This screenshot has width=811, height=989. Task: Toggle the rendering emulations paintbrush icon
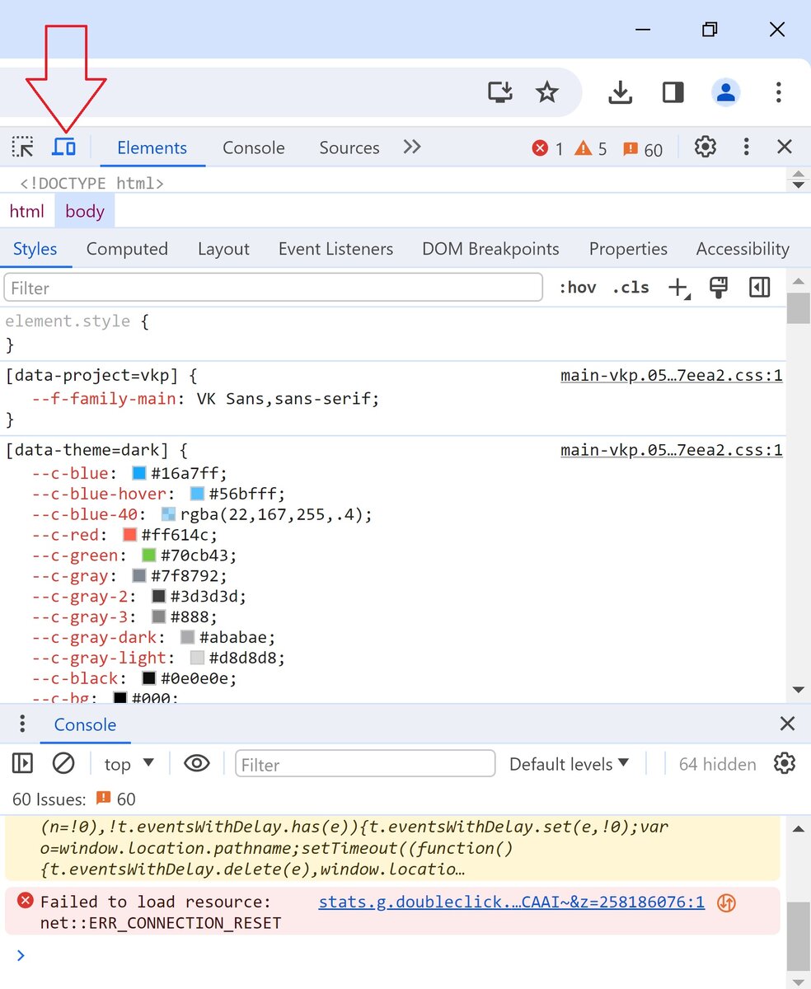(719, 288)
